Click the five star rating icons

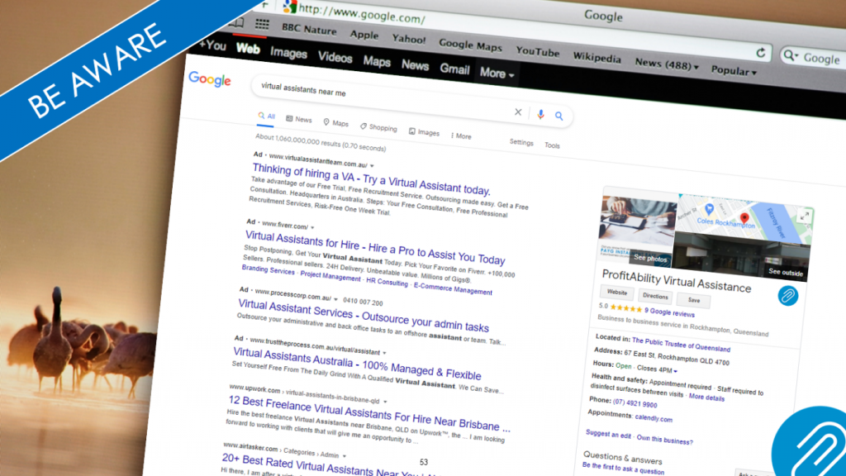point(626,308)
